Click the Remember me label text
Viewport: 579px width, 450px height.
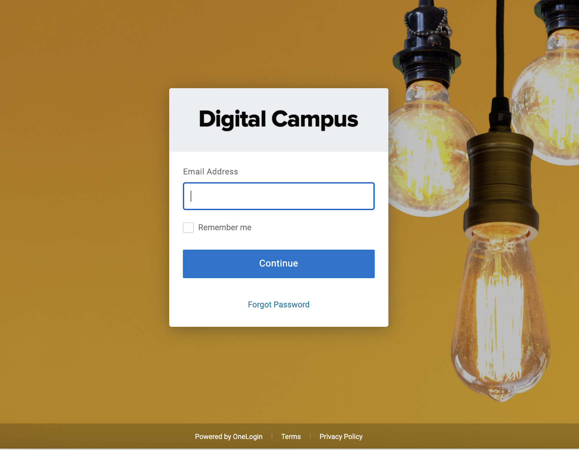tap(225, 227)
